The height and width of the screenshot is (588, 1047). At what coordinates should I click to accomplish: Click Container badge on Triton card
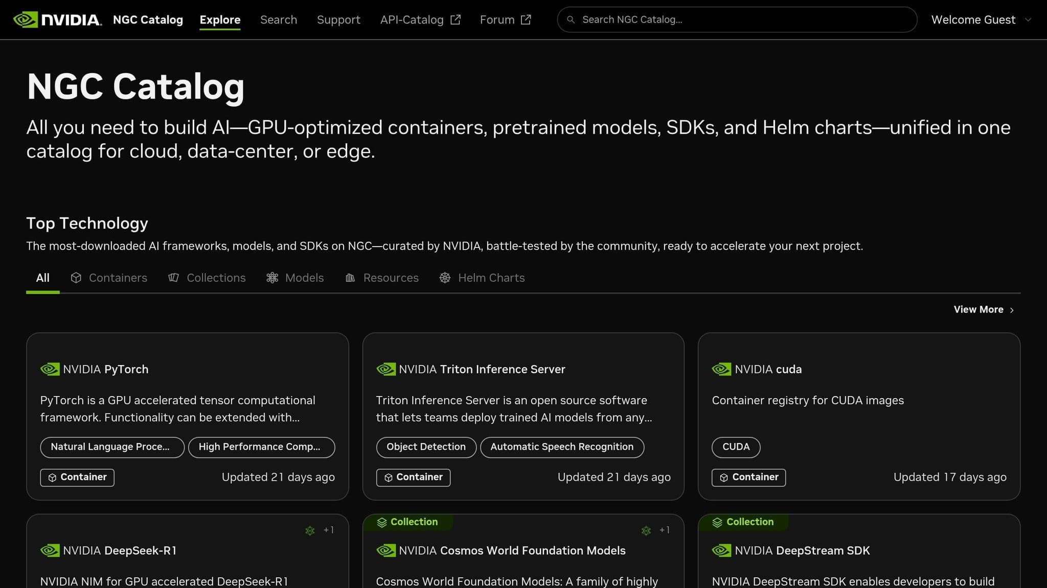(413, 477)
